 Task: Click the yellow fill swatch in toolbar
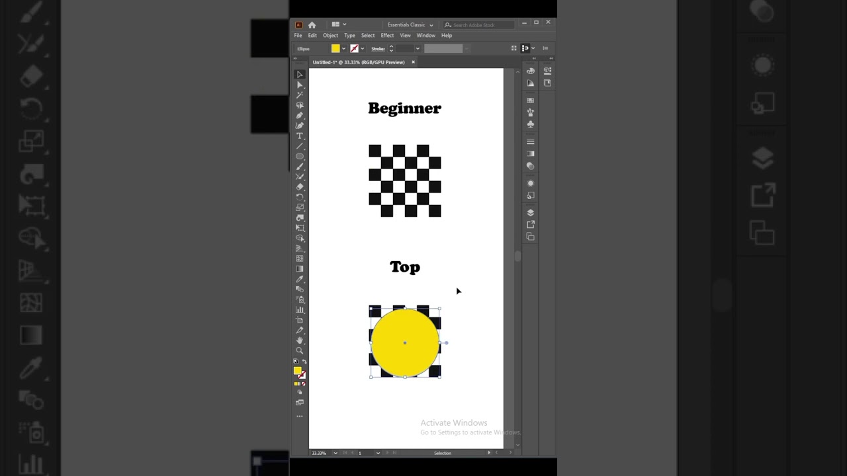(x=298, y=371)
